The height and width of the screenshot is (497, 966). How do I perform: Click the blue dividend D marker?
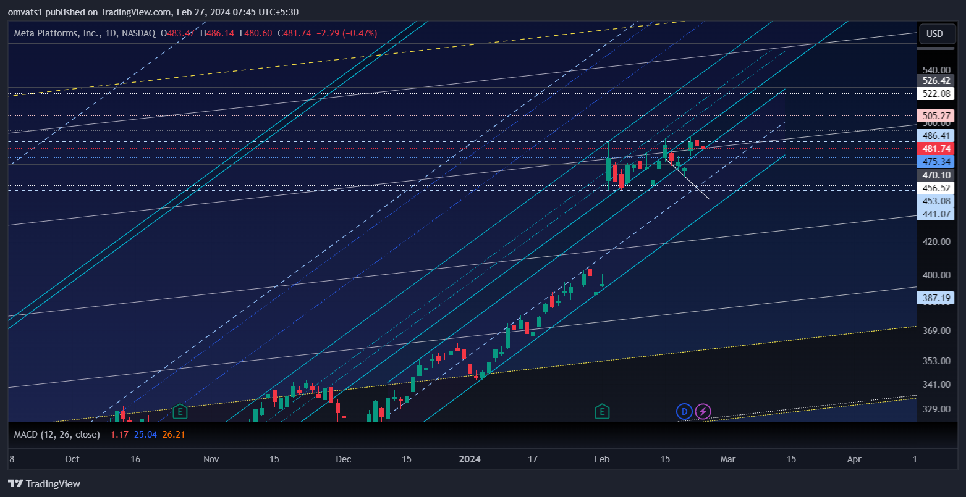pos(684,411)
